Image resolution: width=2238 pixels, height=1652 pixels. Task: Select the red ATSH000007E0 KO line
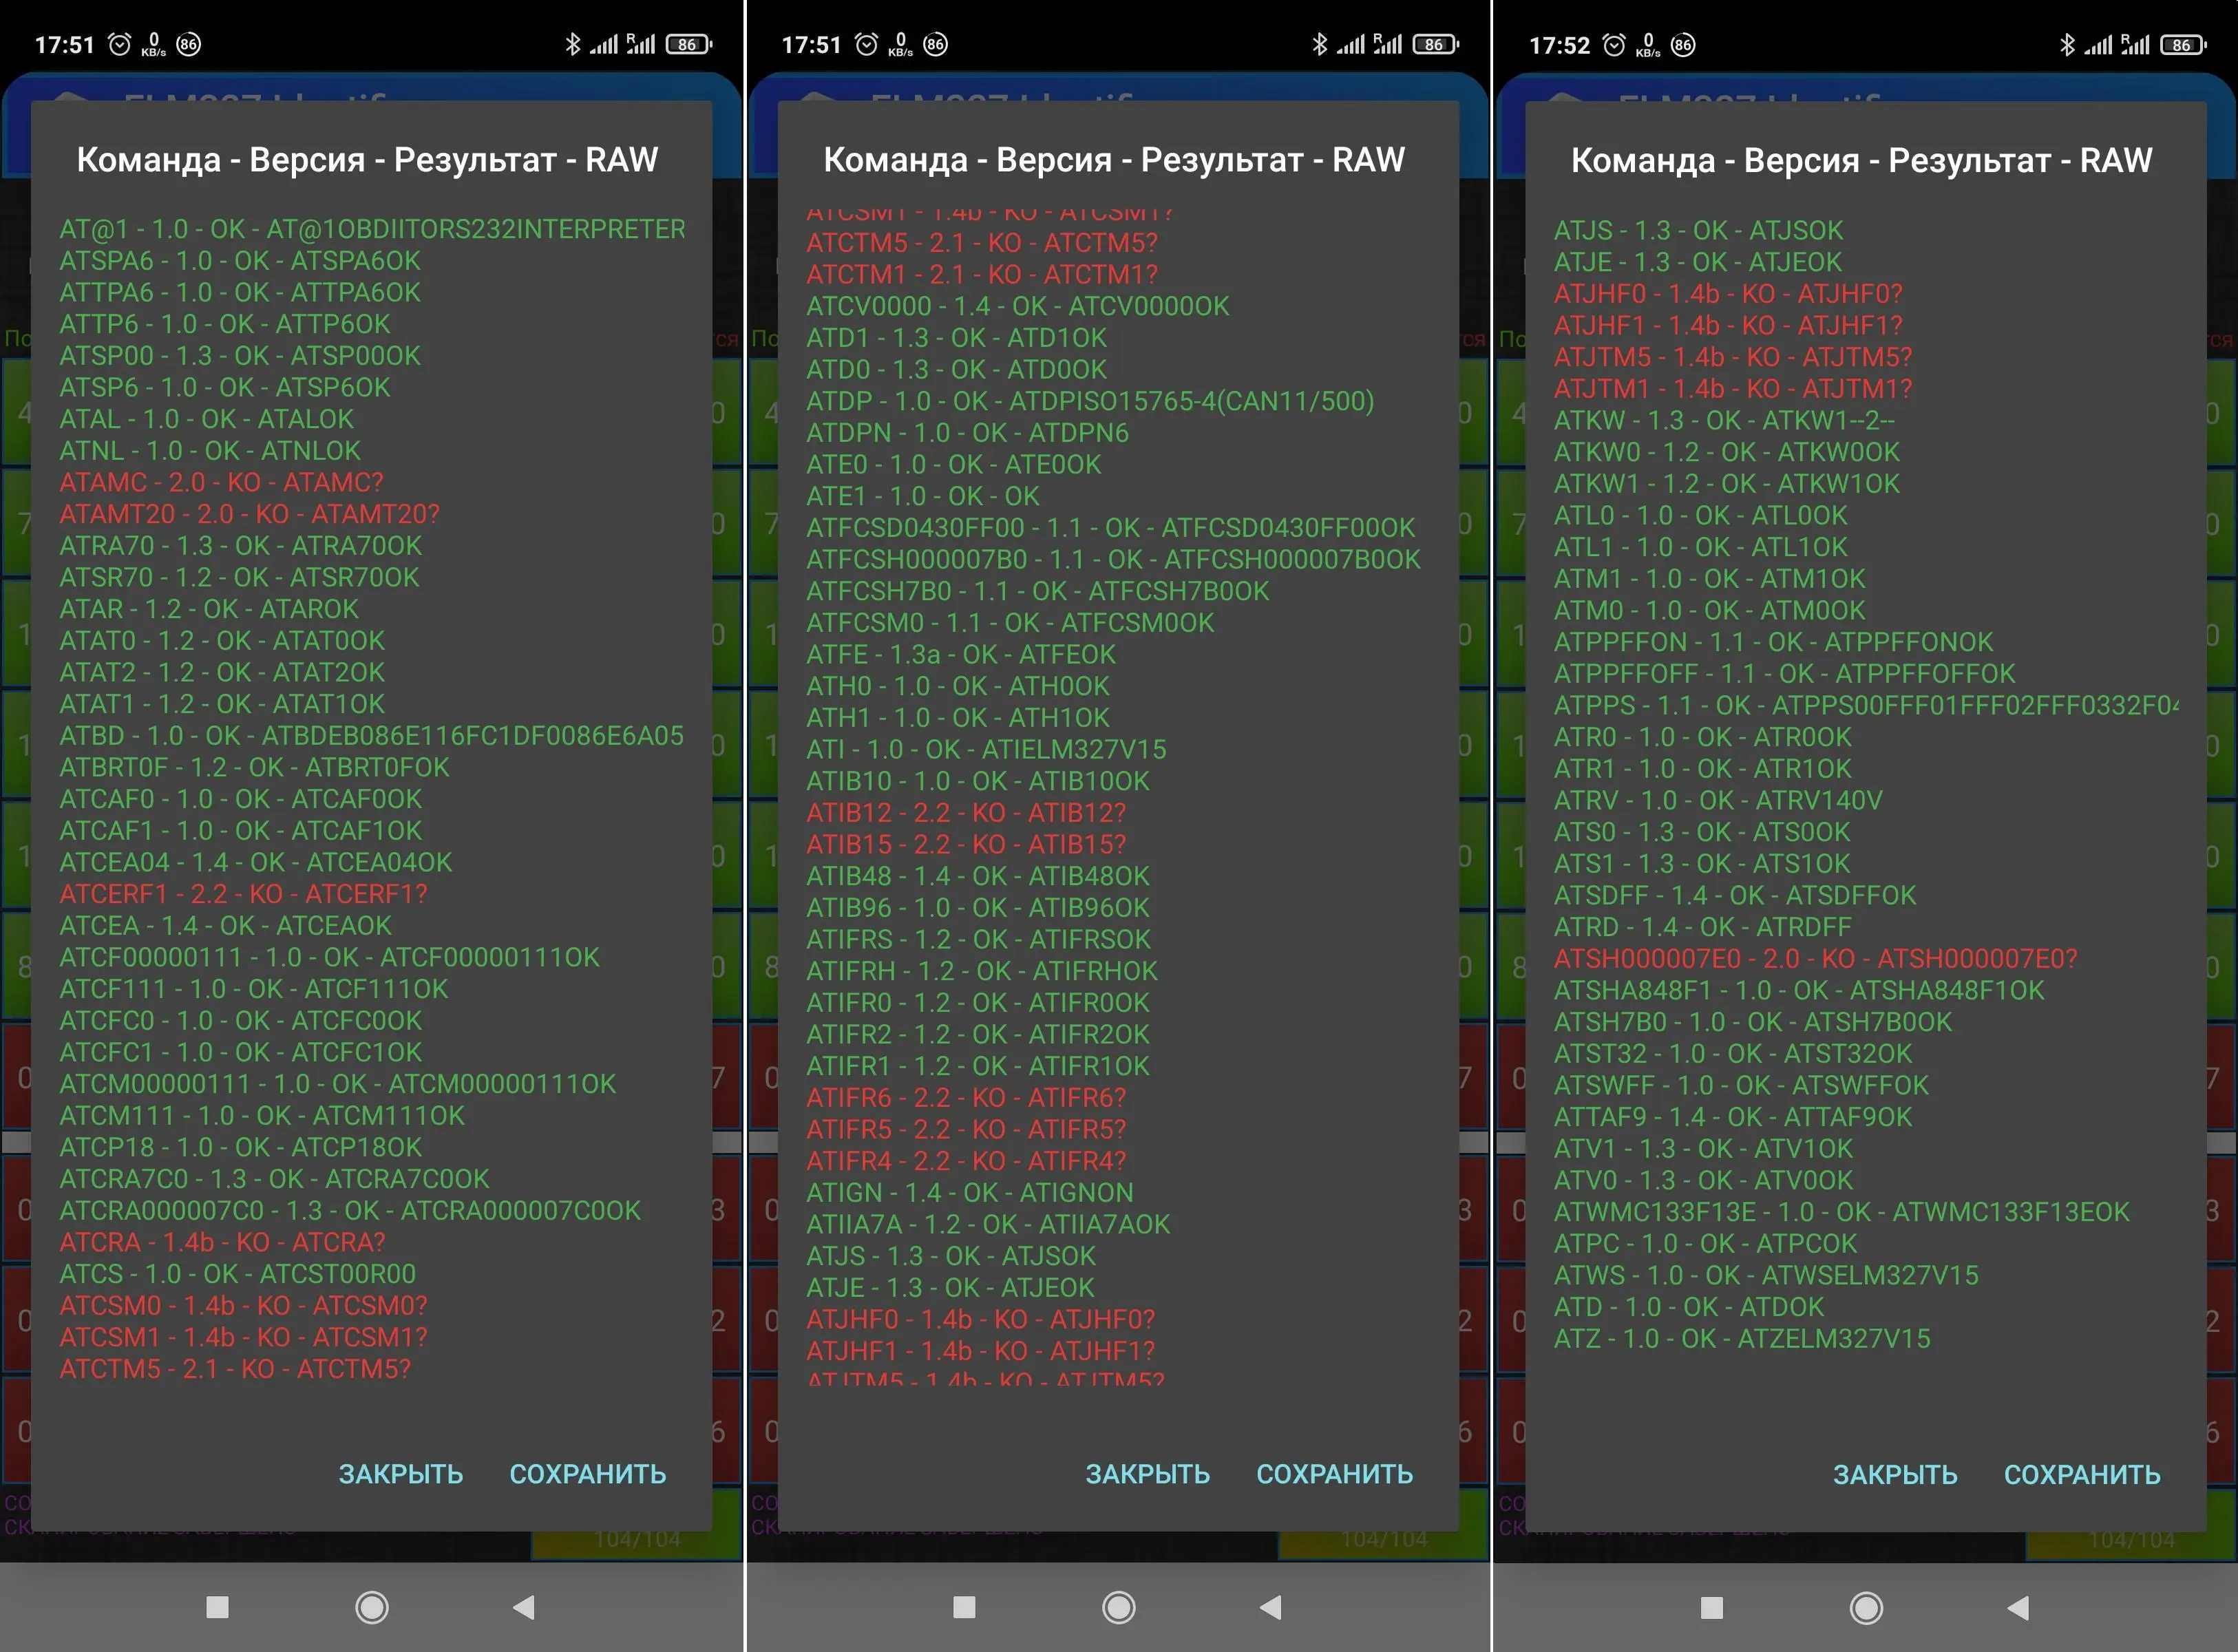pos(1814,958)
